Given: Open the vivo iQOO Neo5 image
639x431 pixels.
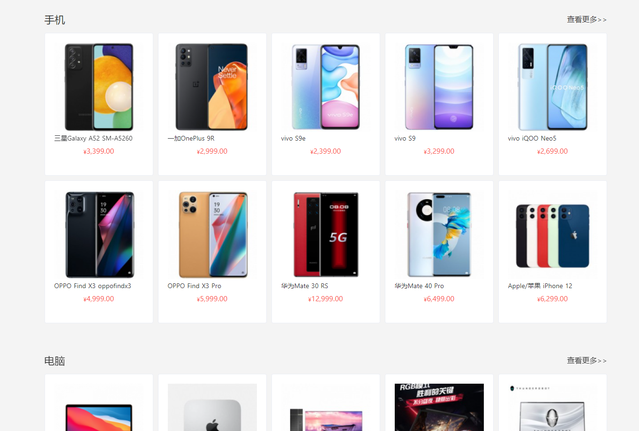Looking at the screenshot, I should point(553,87).
